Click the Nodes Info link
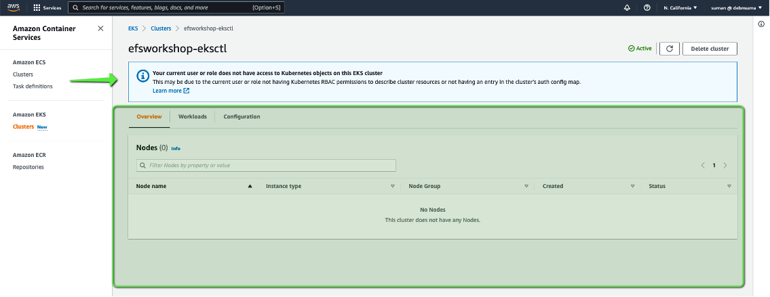 click(176, 148)
